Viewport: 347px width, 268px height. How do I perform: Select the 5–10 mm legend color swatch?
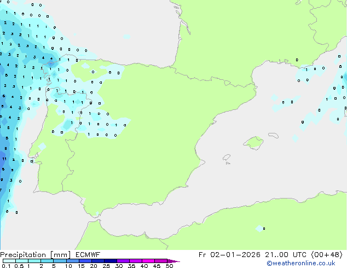click(60, 261)
